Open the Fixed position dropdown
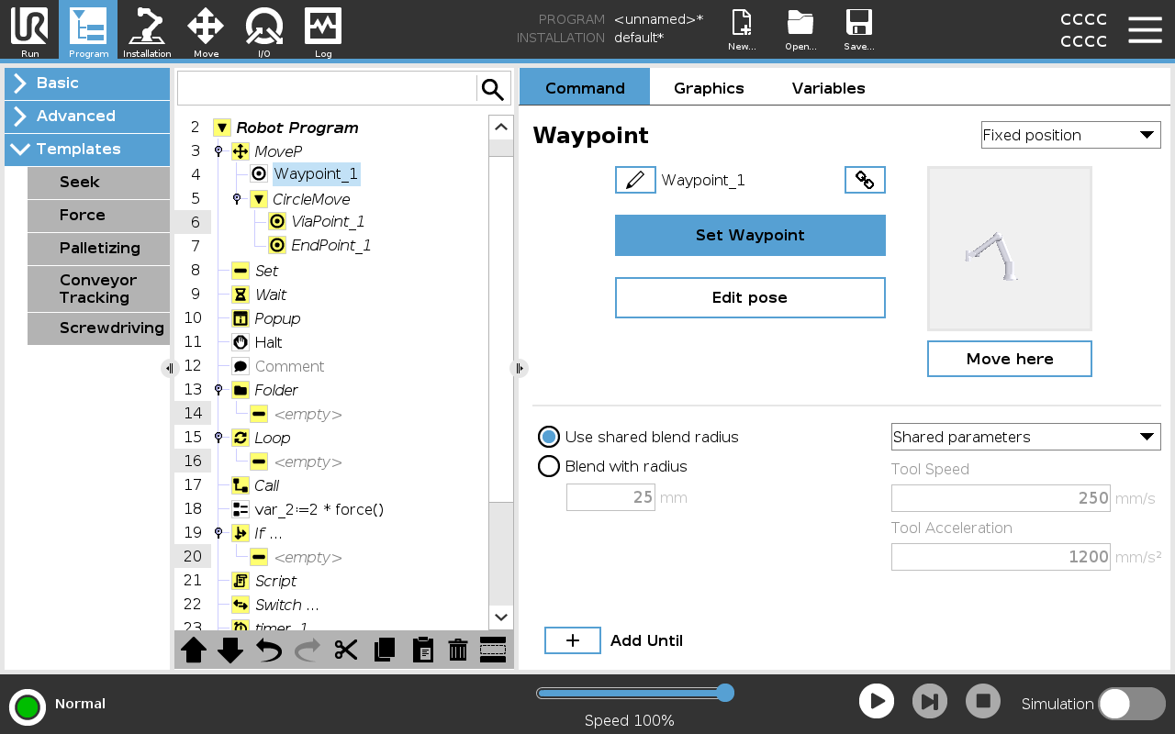 coord(1070,135)
